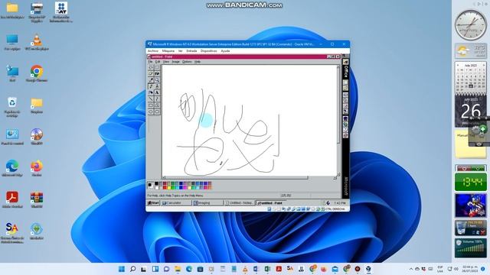Click the green digital clock gadget 13:44
This screenshot has width=490, height=275.
[470, 182]
